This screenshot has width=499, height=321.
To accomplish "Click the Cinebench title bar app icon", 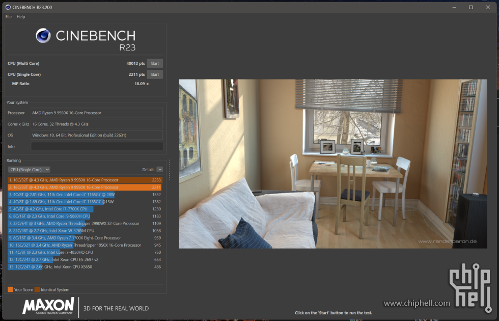I will 8,7.
